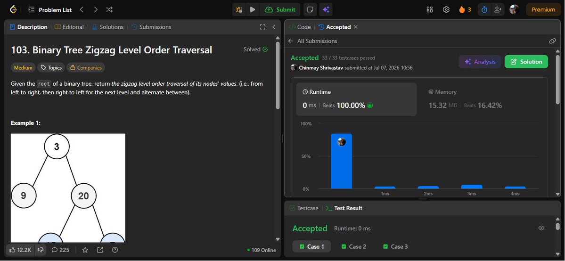Copy submission link chain icon
Screen dimensions: 565x261
tap(552, 41)
